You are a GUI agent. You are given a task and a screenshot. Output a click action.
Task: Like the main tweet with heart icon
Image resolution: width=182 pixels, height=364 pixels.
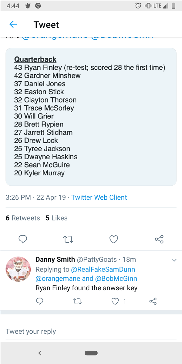113,240
